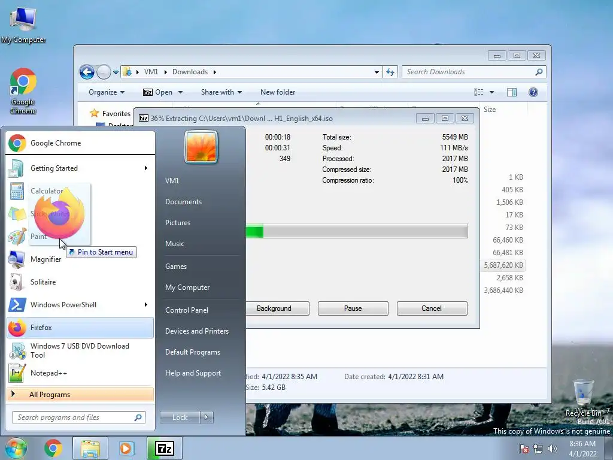Click New folder in Explorer toolbar
The image size is (613, 460).
coord(278,92)
